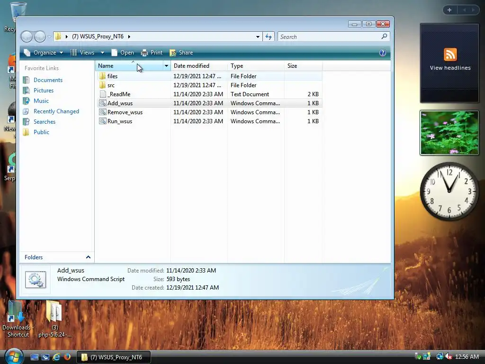Open the Name column filter dropdown

[166, 65]
